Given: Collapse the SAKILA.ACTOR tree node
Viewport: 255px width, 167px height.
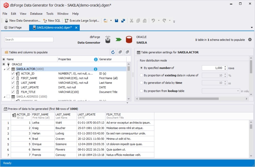Looking at the screenshot, I should [4, 69].
